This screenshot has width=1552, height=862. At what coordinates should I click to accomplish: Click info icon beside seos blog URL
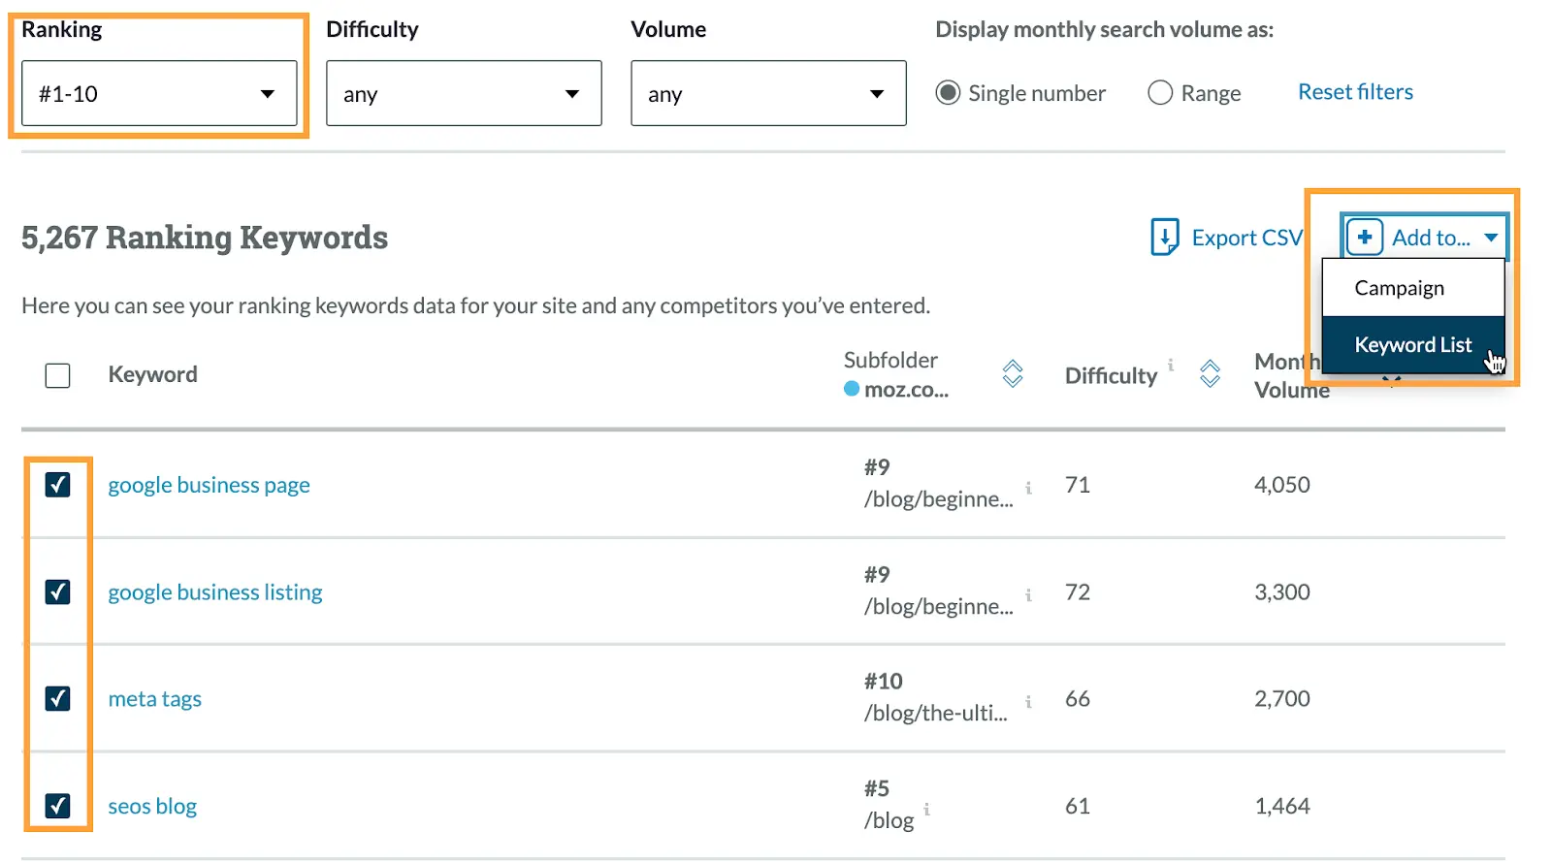click(927, 809)
